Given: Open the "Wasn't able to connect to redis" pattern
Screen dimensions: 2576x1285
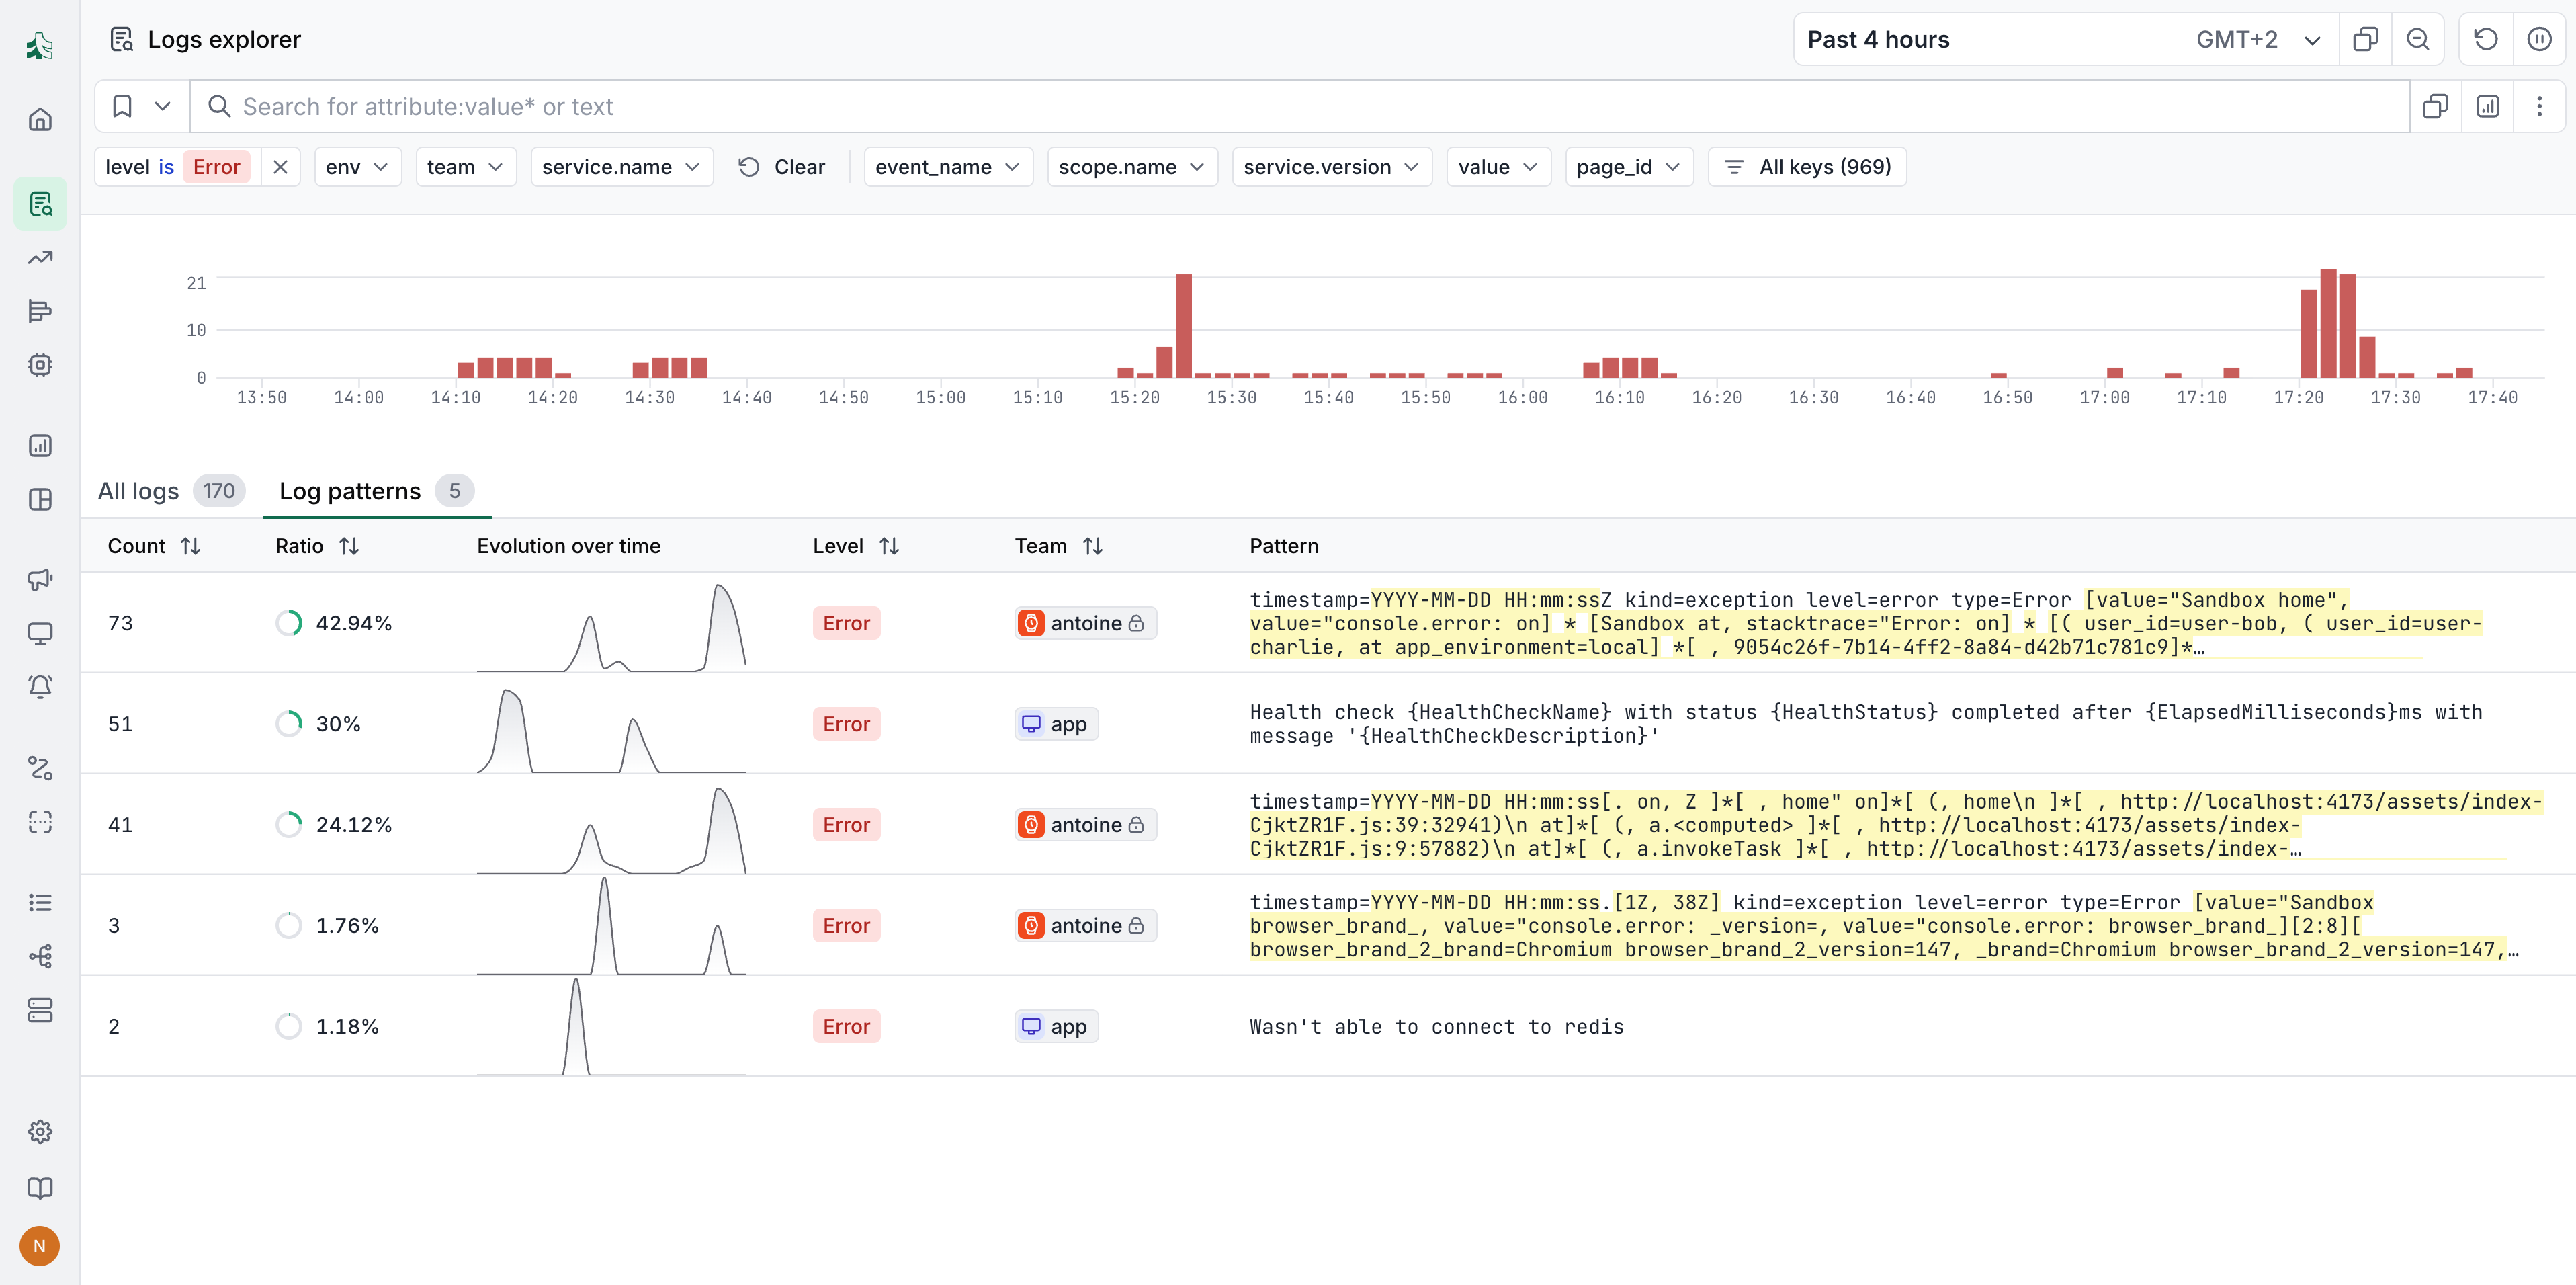Looking at the screenshot, I should click(x=1436, y=1027).
